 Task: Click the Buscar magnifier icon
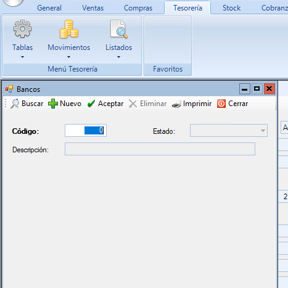point(15,104)
